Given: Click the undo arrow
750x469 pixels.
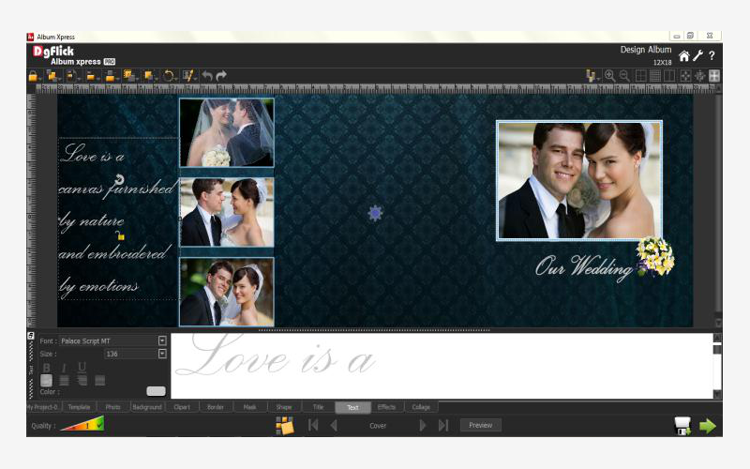Looking at the screenshot, I should (x=207, y=76).
